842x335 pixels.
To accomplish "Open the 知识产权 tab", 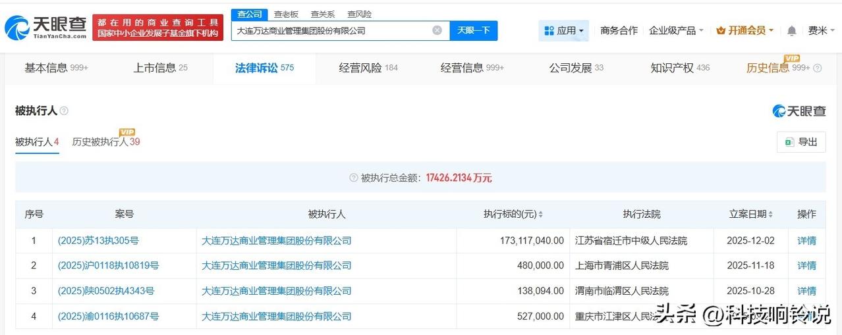I will 681,68.
